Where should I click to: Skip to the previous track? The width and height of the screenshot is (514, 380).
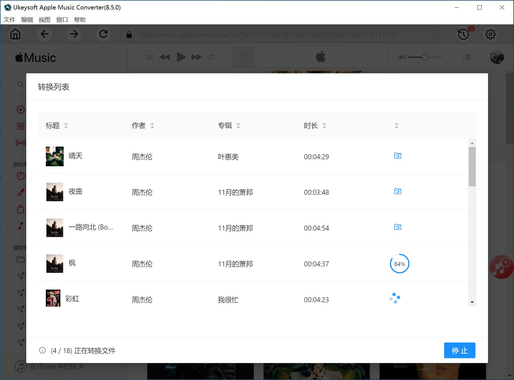165,57
